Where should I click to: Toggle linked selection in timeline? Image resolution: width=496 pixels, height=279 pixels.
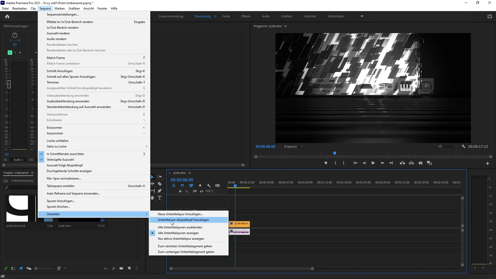191,185
